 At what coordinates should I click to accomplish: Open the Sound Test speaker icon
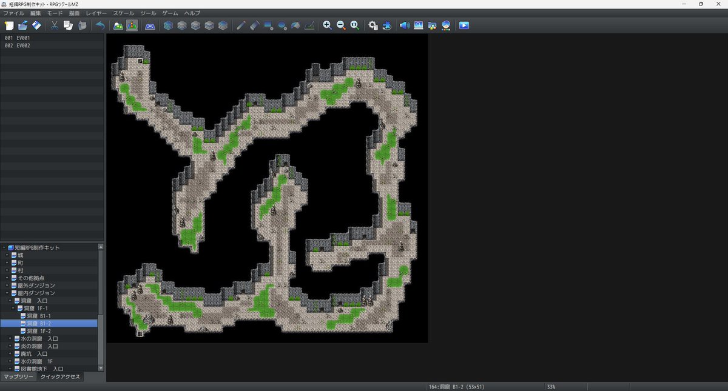tap(405, 25)
